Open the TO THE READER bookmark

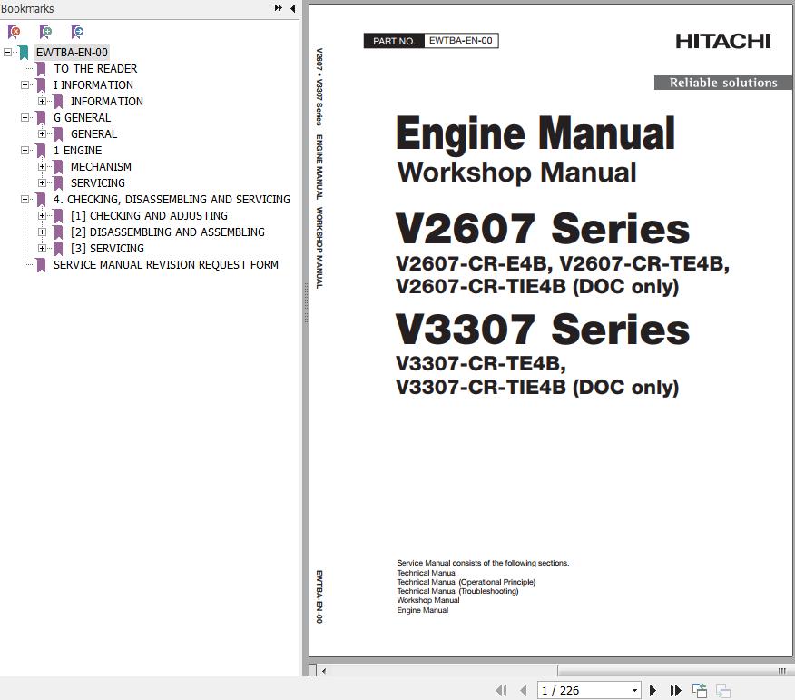point(95,68)
